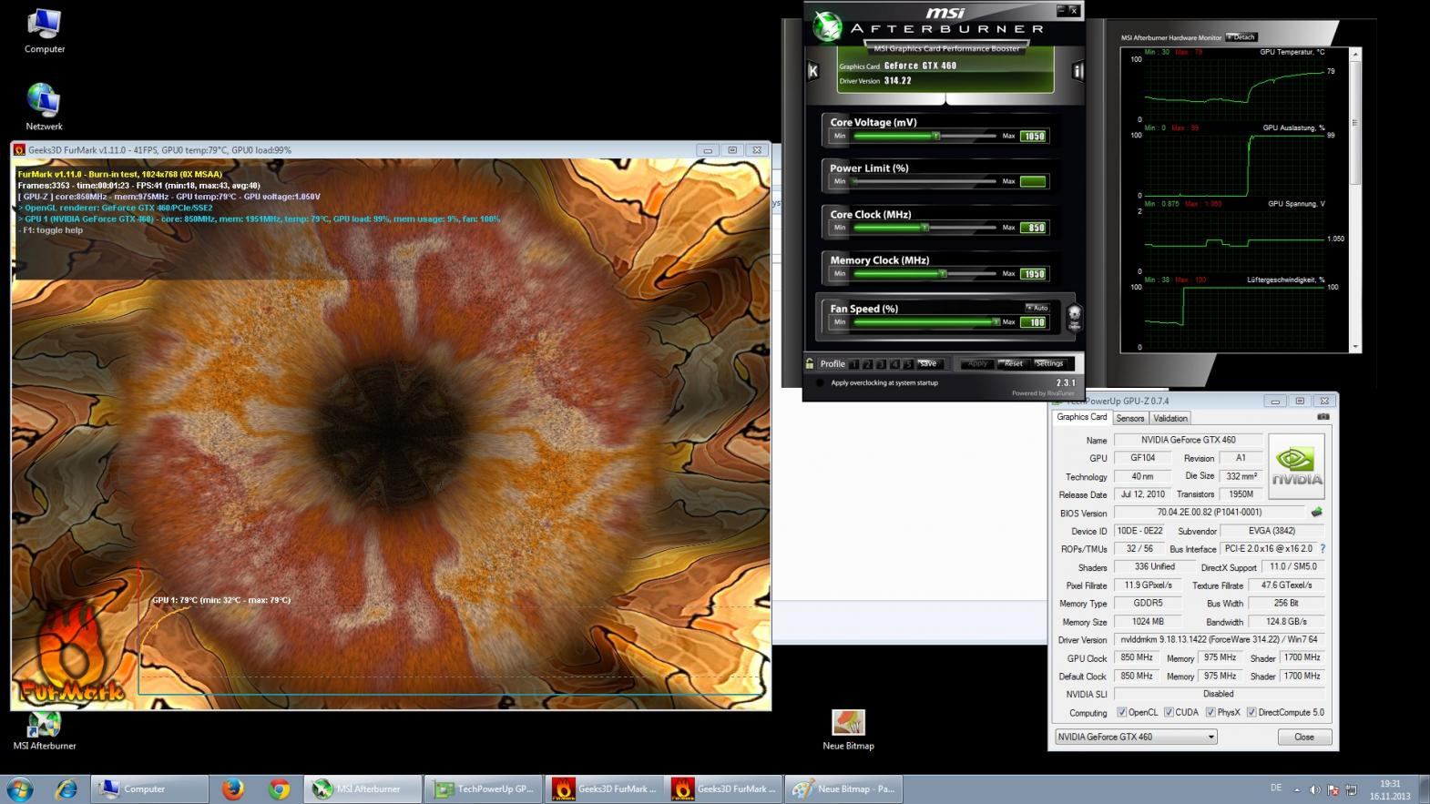Image resolution: width=1430 pixels, height=804 pixels.
Task: Click the Fan Speed value field 100
Action: click(1033, 321)
